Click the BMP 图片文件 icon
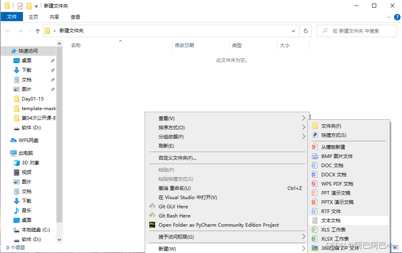Screen dimensions: 402x253 click(x=315, y=156)
